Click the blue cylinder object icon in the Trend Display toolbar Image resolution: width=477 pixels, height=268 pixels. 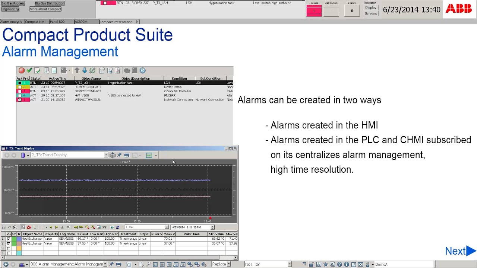coord(23,155)
